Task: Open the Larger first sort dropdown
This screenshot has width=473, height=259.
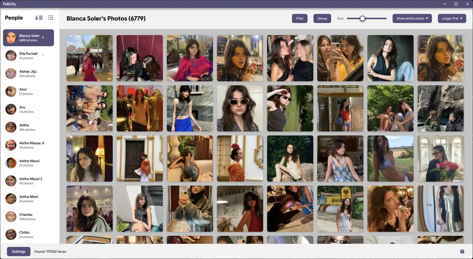Action: point(452,19)
